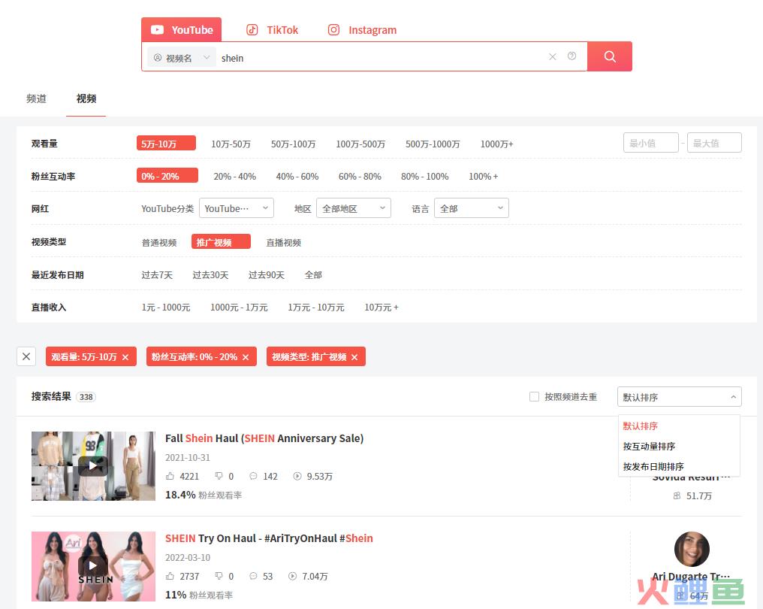Click the 最大值 view count input
The width and height of the screenshot is (763, 609).
point(714,143)
